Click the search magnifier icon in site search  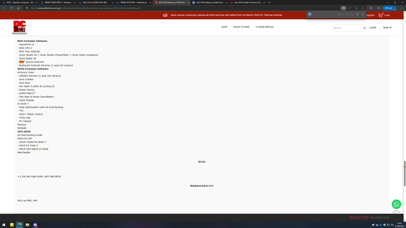click(x=364, y=28)
